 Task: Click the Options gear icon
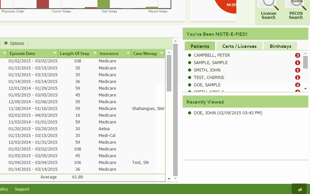tap(6, 44)
